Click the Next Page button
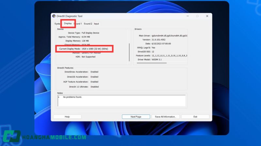 pyautogui.click(x=136, y=117)
